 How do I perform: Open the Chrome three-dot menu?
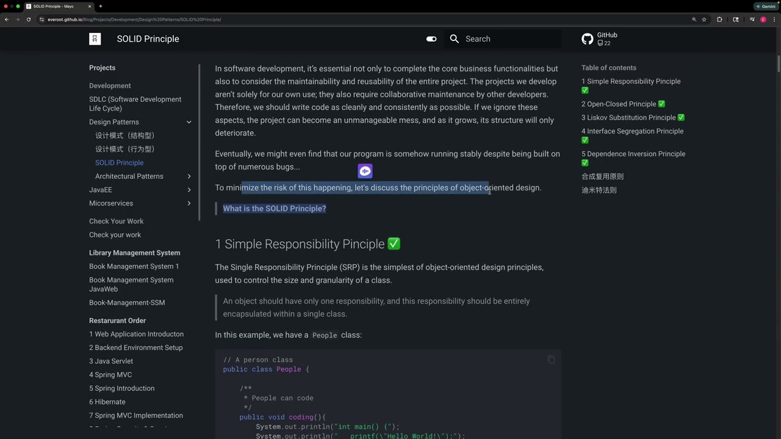(774, 20)
